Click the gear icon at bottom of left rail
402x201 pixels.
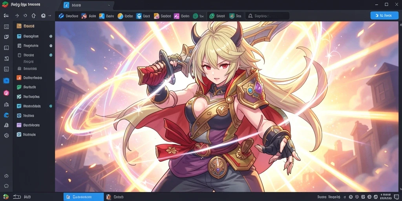click(6, 186)
